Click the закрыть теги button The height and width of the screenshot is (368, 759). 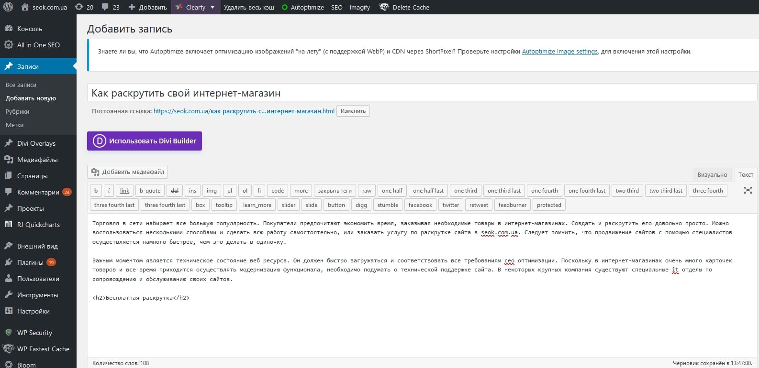pos(335,190)
